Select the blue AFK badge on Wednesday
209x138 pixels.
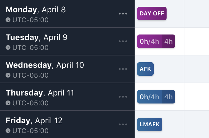coord(145,69)
